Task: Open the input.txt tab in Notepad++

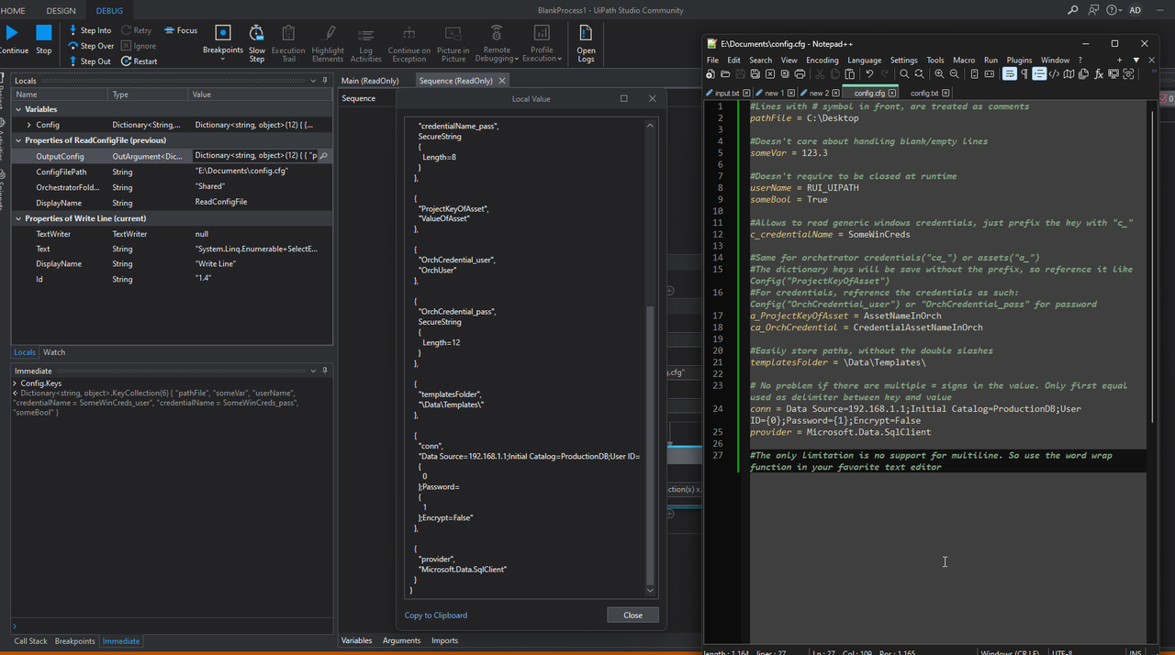Action: pos(726,93)
